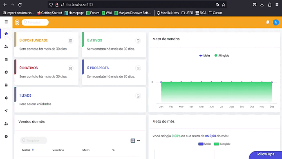Open the Ativos card detail icon
This screenshot has height=159, width=282.
tap(138, 41)
